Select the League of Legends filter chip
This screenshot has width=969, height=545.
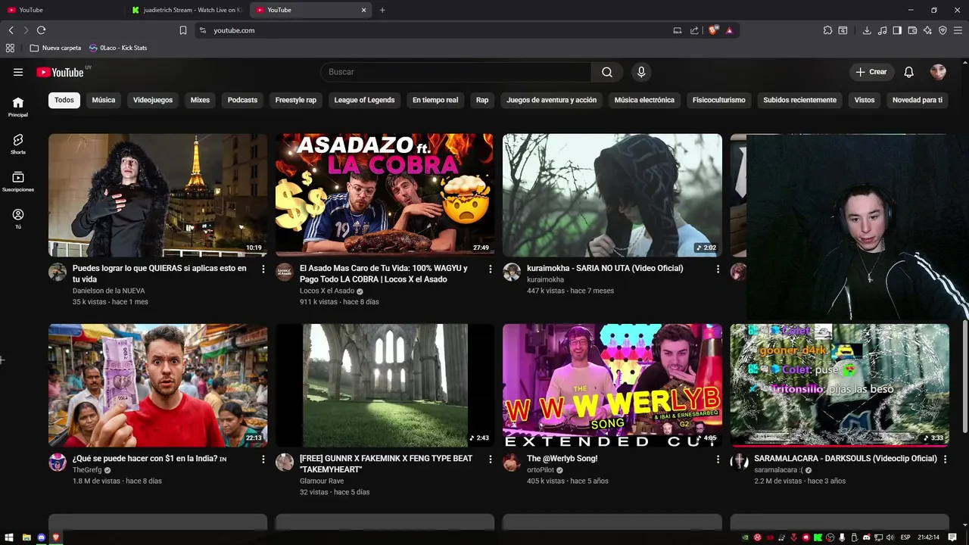pyautogui.click(x=364, y=100)
